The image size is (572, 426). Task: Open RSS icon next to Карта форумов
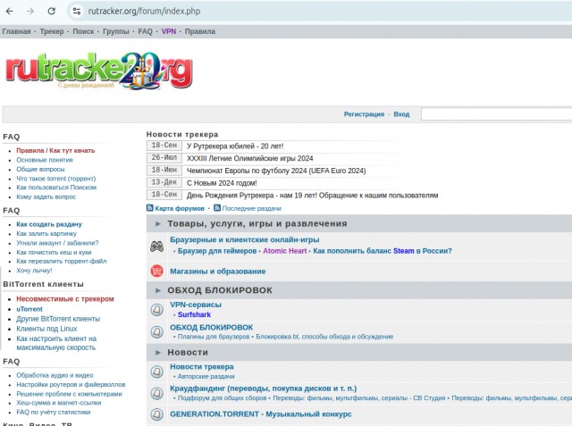149,208
